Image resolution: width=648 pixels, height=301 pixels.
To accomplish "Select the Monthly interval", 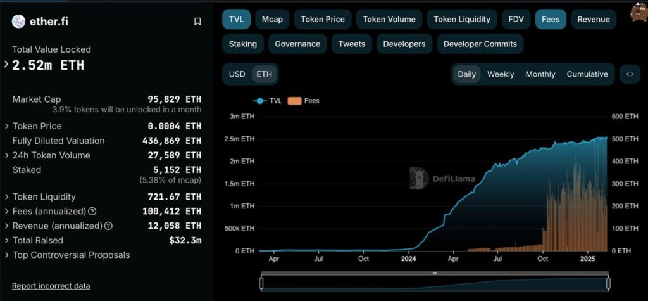I will pos(540,74).
